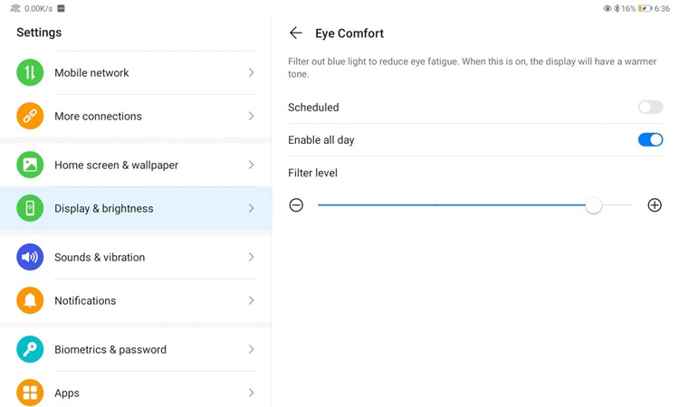Click the green Mobile network icon
The width and height of the screenshot is (679, 407).
click(x=30, y=72)
